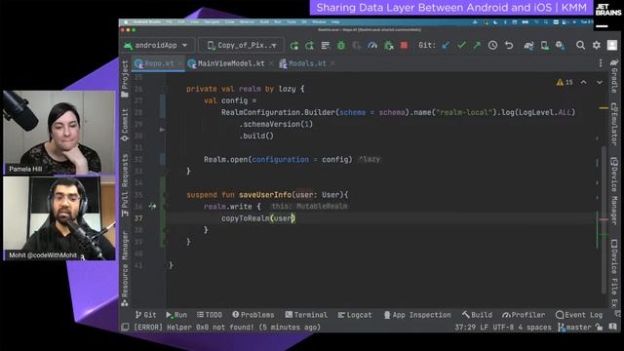Go to previous highlighted error arrow

(x=583, y=82)
